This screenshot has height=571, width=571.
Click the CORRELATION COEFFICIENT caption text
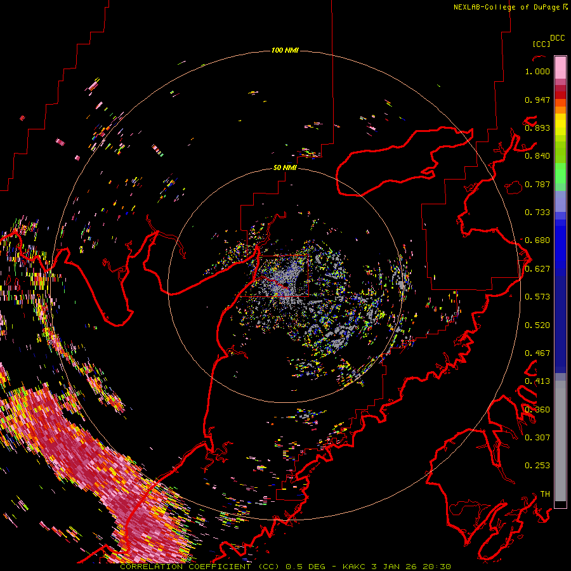click(185, 567)
